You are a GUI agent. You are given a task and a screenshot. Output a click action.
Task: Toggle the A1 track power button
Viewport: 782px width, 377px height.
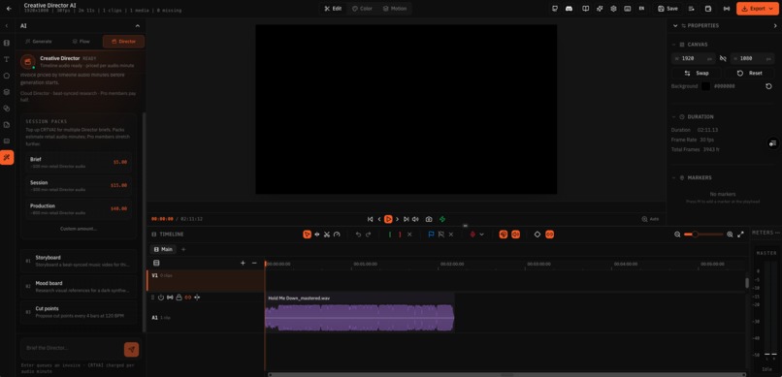(161, 298)
